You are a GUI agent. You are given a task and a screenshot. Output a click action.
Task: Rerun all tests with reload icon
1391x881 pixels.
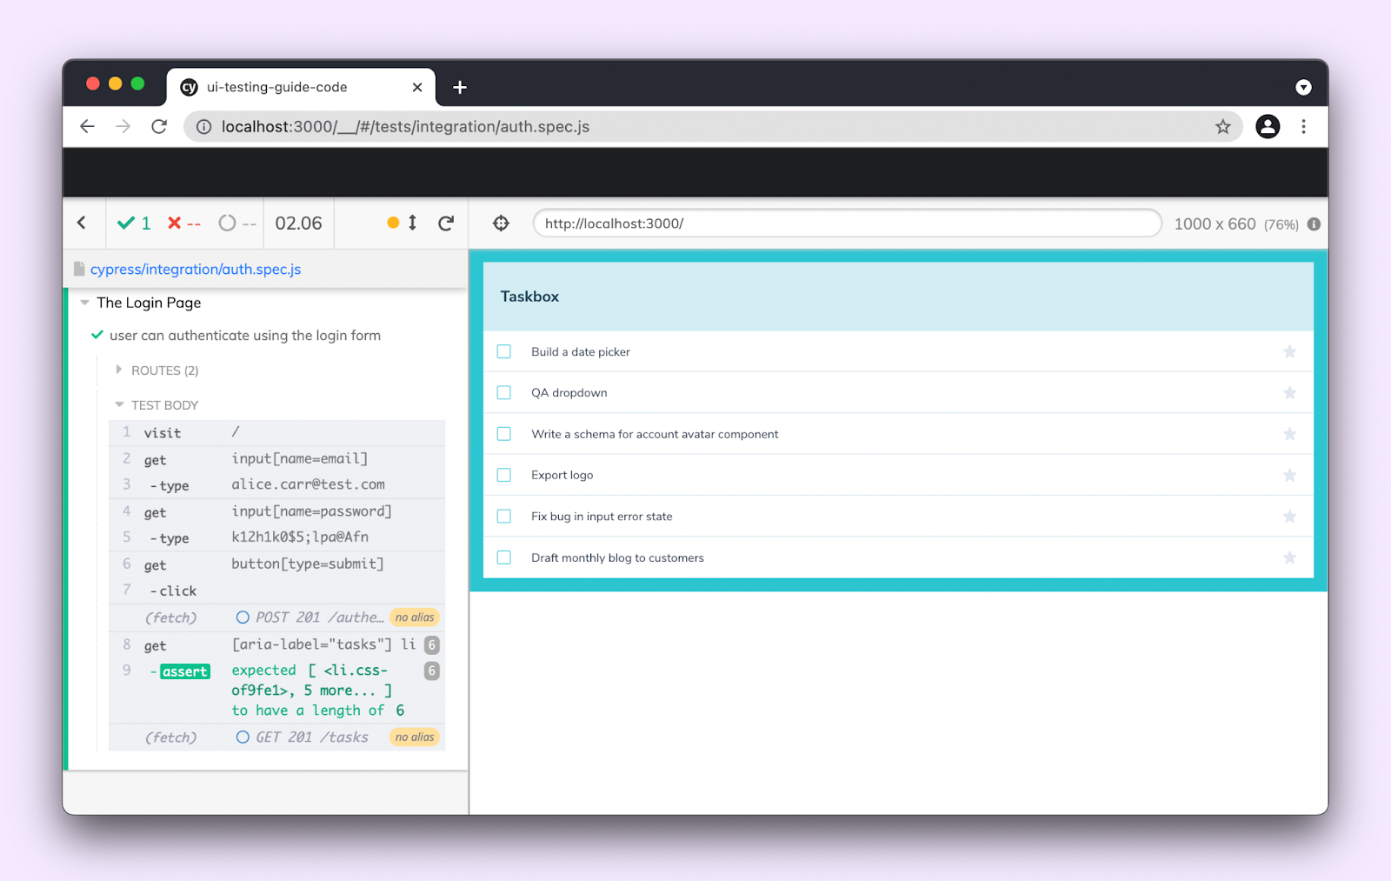446,224
